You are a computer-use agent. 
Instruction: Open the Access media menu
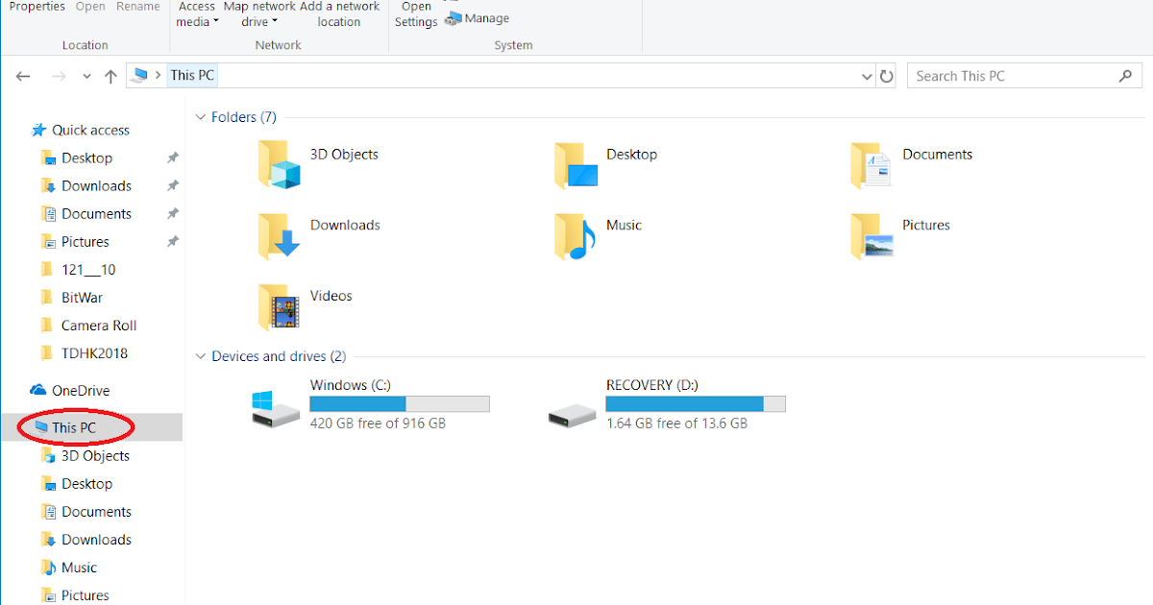(197, 13)
